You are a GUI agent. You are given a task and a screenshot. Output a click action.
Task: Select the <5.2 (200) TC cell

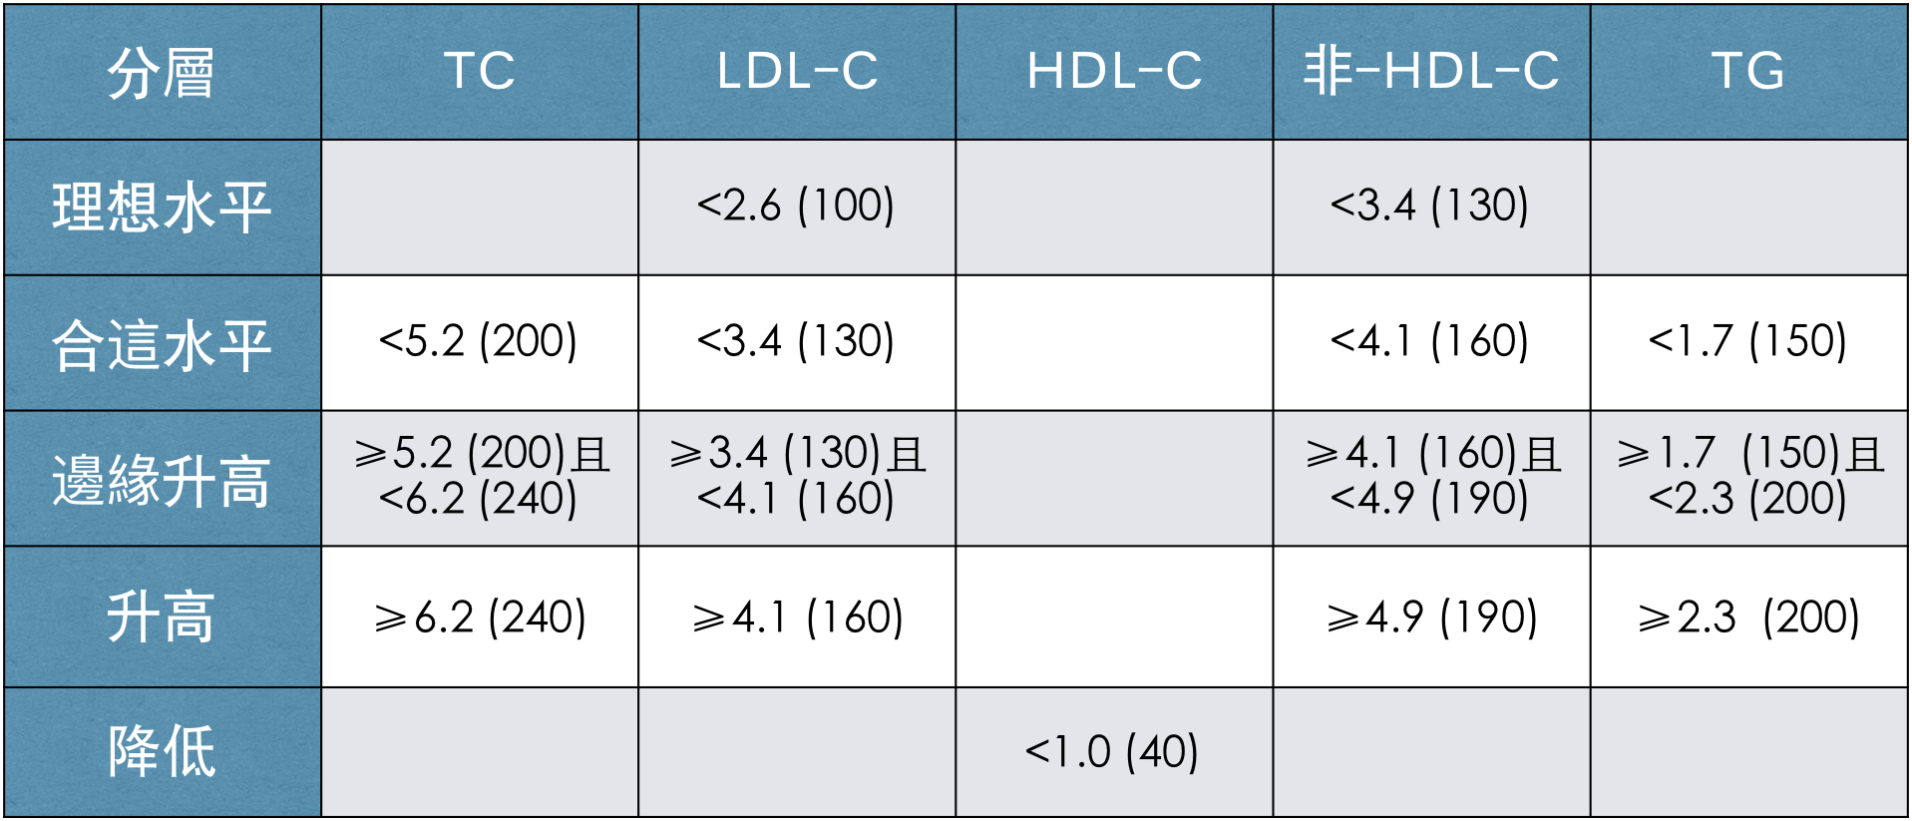480,343
